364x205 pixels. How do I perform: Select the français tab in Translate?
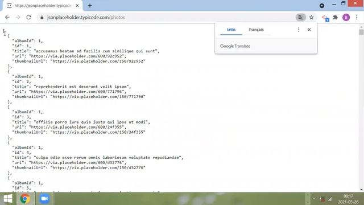click(257, 30)
